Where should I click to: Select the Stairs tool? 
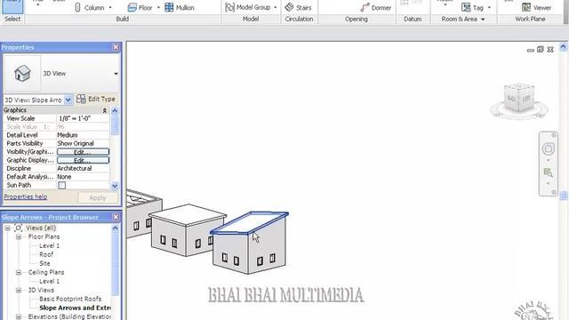298,7
